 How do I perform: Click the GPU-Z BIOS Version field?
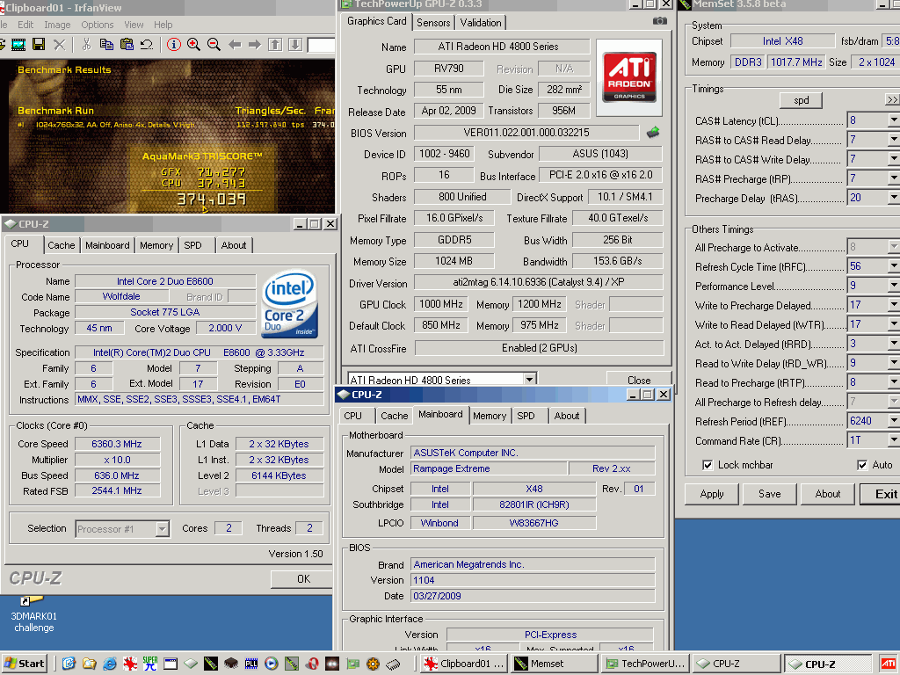pyautogui.click(x=526, y=133)
